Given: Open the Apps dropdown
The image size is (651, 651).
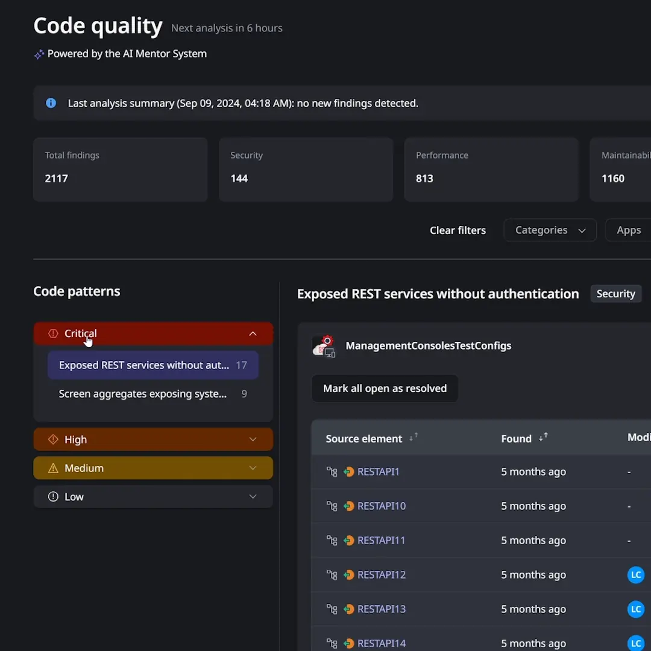Looking at the screenshot, I should 629,230.
